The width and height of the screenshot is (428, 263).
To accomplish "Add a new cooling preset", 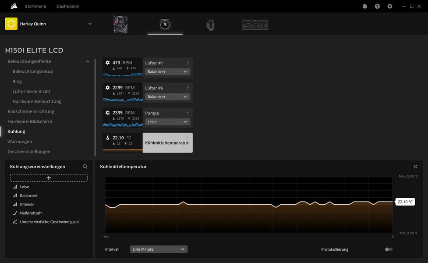I will pos(49,178).
